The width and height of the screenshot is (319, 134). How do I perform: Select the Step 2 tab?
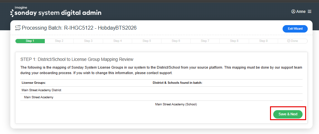click(x=59, y=41)
